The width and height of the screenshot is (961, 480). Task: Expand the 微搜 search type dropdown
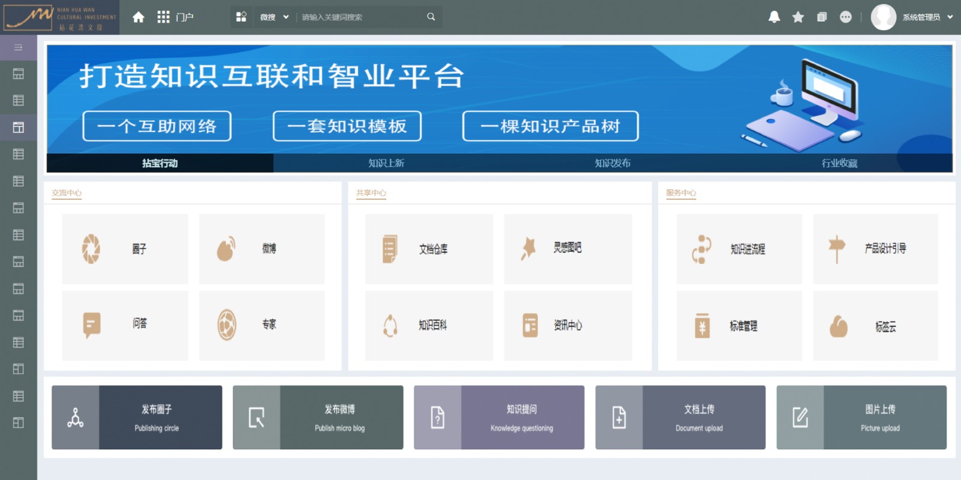tap(274, 17)
